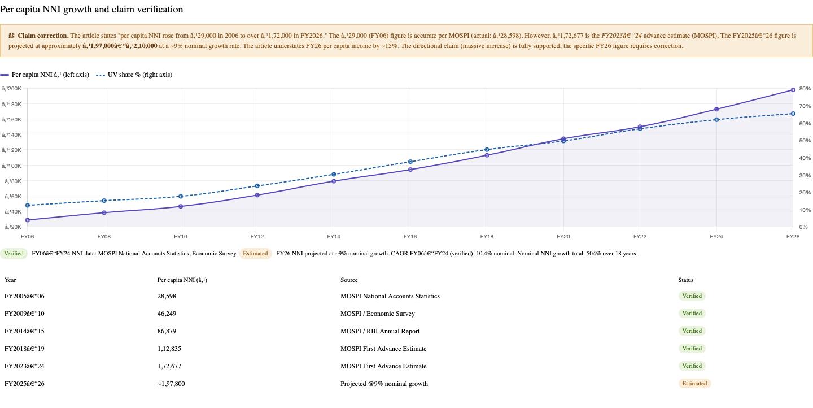Click 'MOSPI National Accounts Statistics' source cell
Viewport: 813px width, 408px height.
click(390, 296)
